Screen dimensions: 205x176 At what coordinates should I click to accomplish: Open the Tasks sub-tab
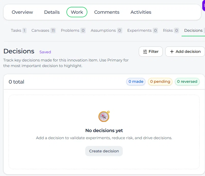(x=19, y=30)
